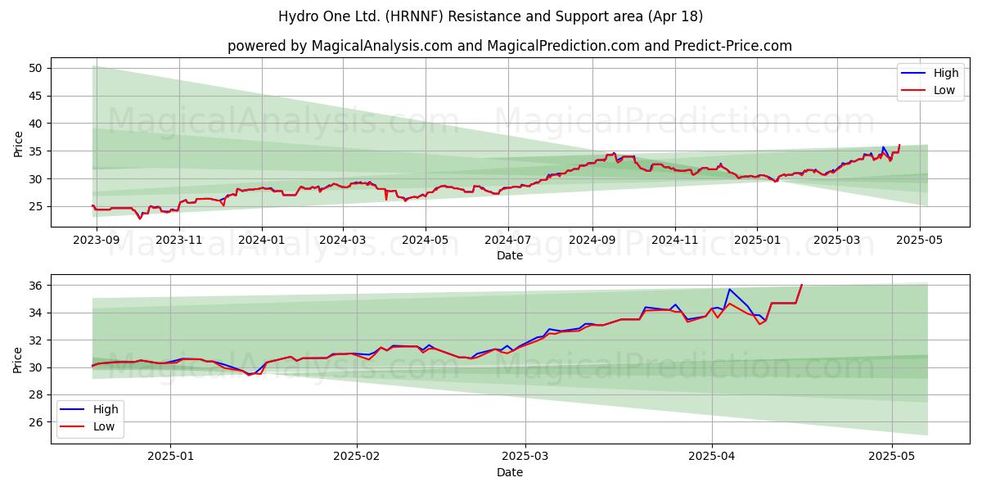
Task: Click the '2025-05' x-axis label in bottom chart
Action: [891, 457]
